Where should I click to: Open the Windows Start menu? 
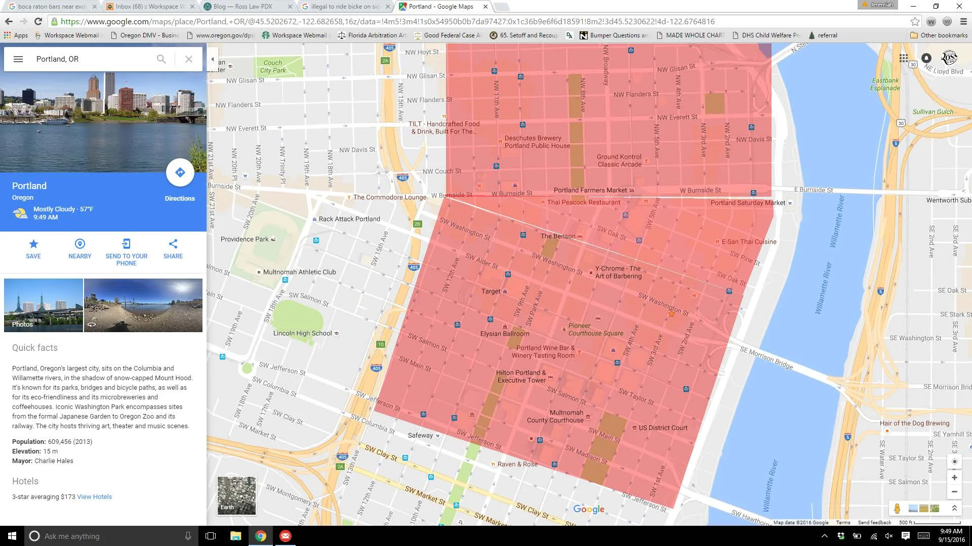[x=12, y=536]
